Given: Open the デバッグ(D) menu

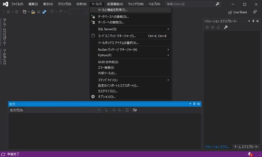Looking at the screenshot, I should 64,4.
